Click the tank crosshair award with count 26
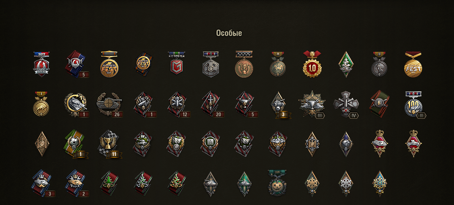This screenshot has height=205, width=454. click(109, 104)
